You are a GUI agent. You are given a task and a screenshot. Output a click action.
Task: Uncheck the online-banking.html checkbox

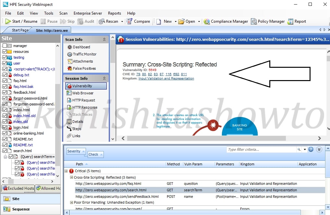click(5, 133)
